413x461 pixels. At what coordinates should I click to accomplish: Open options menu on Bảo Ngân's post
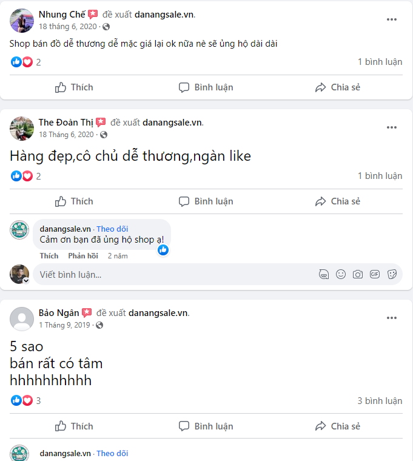(x=392, y=318)
